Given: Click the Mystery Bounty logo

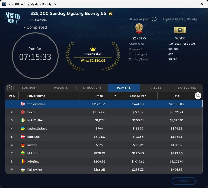Looking at the screenshot, I should (x=13, y=17).
